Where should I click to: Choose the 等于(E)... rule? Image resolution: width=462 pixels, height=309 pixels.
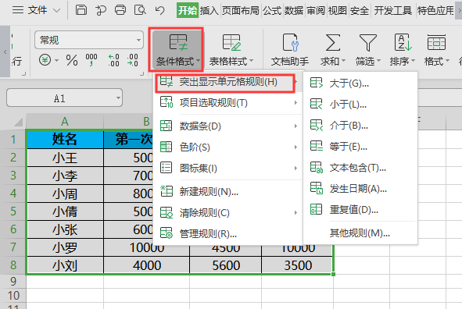pyautogui.click(x=360, y=147)
